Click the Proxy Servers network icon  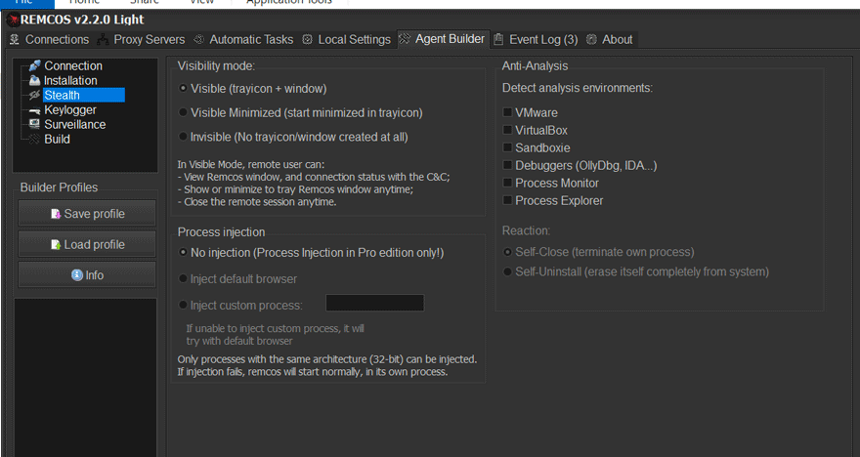tap(103, 39)
